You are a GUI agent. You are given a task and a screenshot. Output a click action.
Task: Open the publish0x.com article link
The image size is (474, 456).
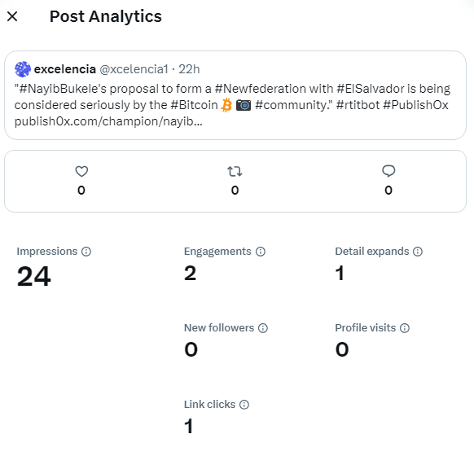click(x=108, y=121)
